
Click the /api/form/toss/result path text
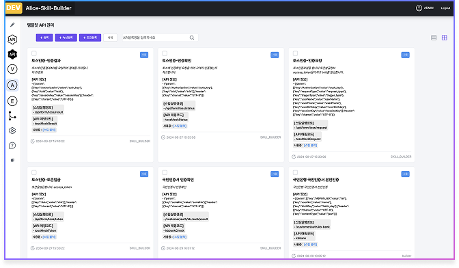[x=48, y=112]
